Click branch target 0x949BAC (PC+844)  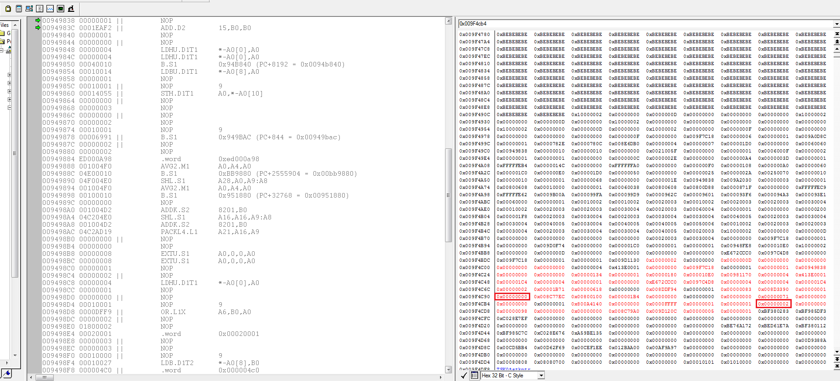pyautogui.click(x=280, y=137)
